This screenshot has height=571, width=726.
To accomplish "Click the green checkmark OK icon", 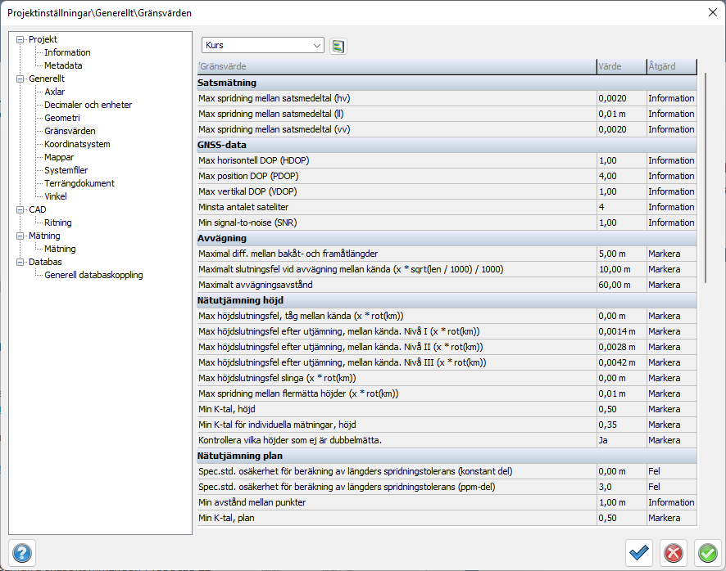I will [x=707, y=553].
